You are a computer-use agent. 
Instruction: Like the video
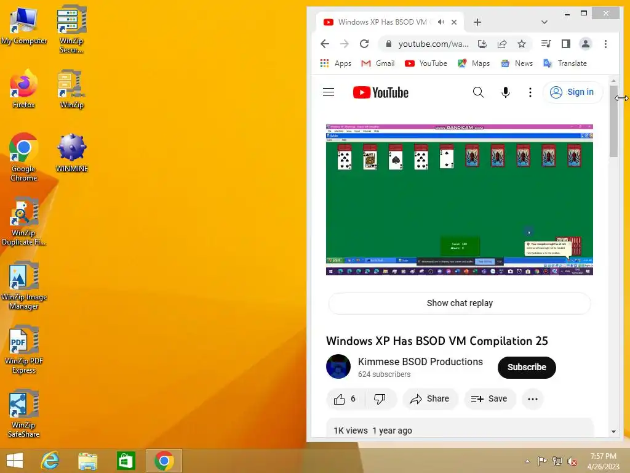[345, 399]
